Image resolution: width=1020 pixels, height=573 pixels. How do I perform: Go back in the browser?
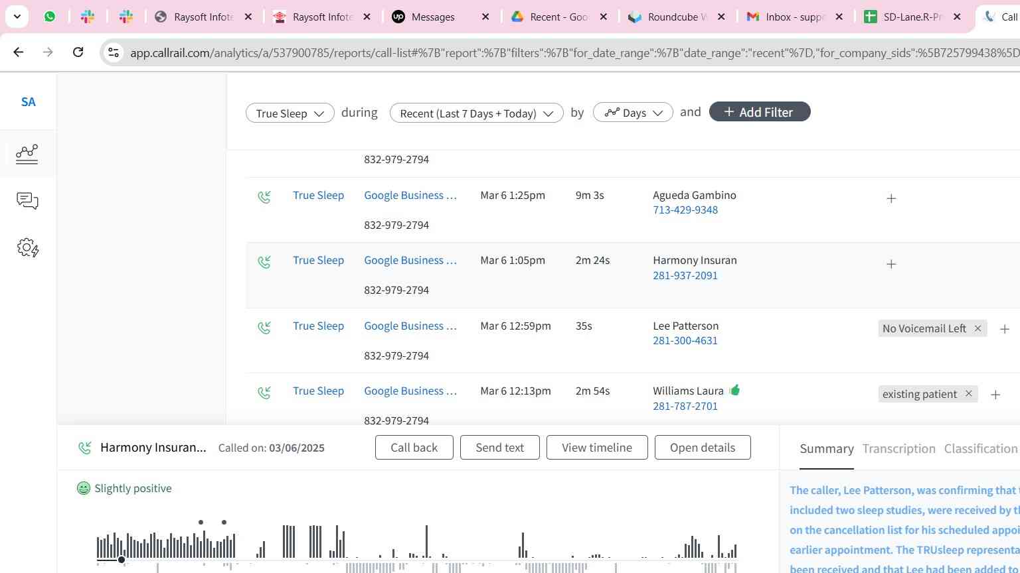click(18, 52)
